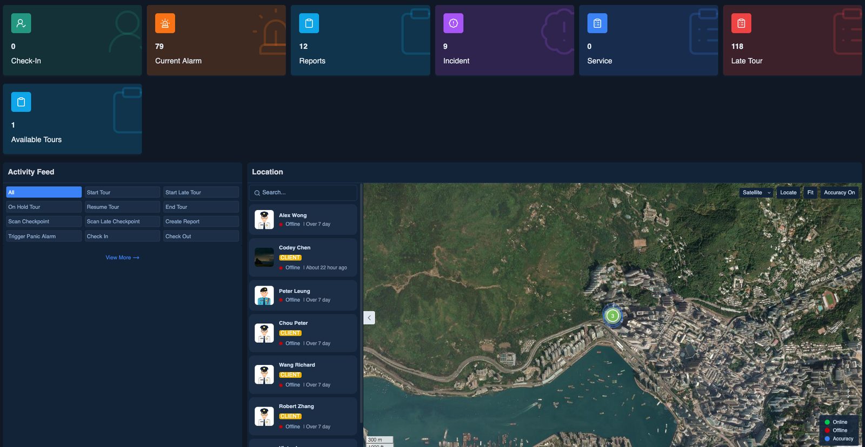Click Alex Wong's guard avatar
Screen dimensions: 865x447
(x=264, y=220)
